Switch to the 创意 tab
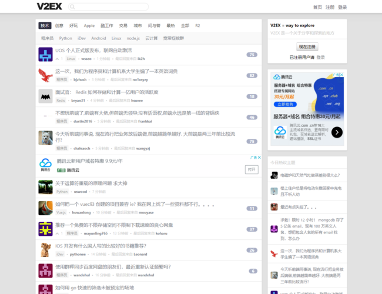Viewport: 382px width, 294px height. (59, 26)
